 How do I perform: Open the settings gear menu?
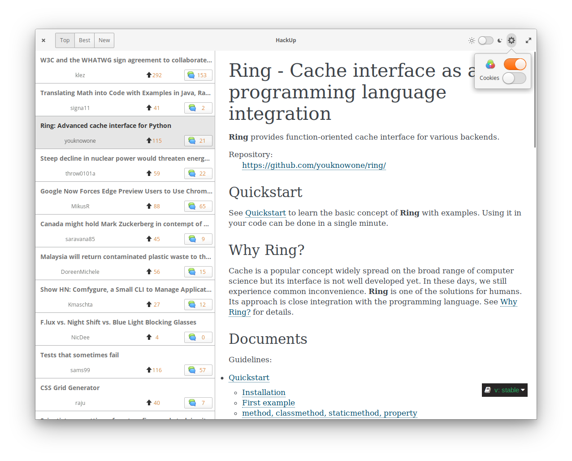coord(511,40)
